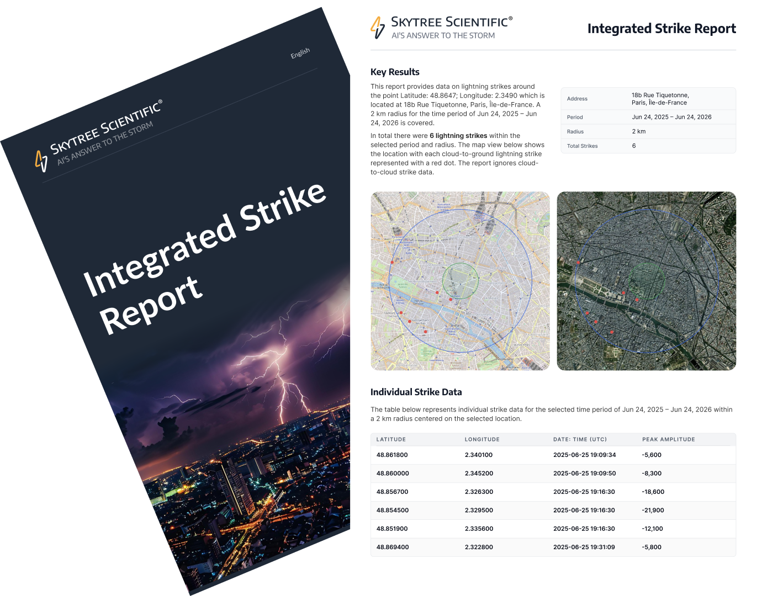Click the Skytree Scientific lightning logo in report header
Viewport: 757px width, 596px height.
tap(378, 28)
